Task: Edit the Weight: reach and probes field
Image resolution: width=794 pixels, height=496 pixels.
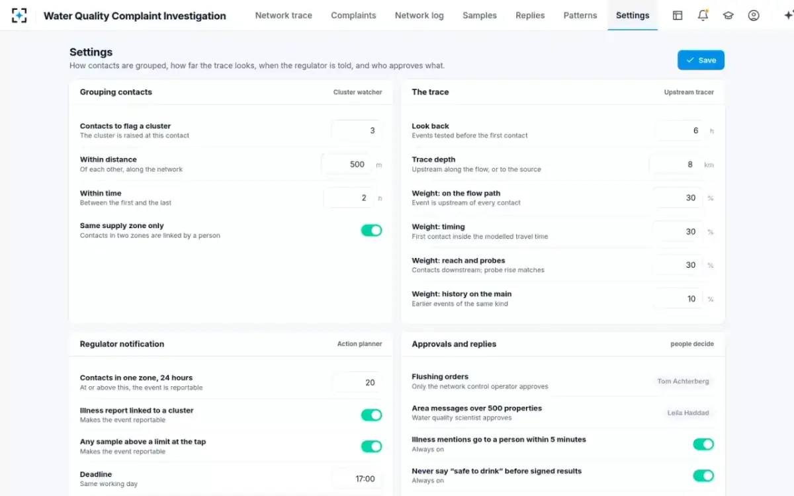Action: click(x=678, y=265)
